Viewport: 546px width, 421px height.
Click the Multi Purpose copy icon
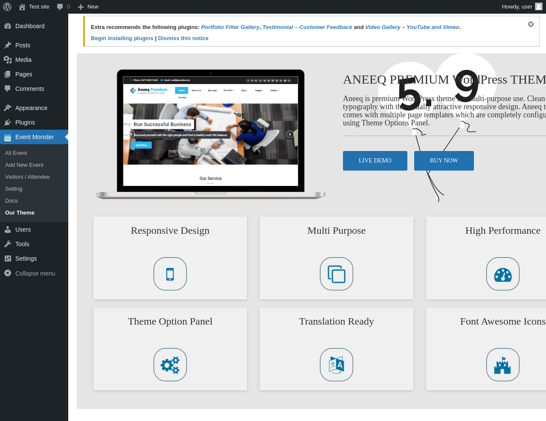click(x=337, y=274)
